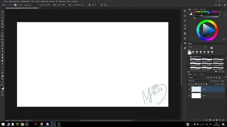227x127 pixels.
Task: Collapse the basic brushes folder group
Action: coord(189,57)
